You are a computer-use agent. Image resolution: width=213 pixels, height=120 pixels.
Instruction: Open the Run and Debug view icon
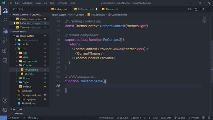click(5, 40)
